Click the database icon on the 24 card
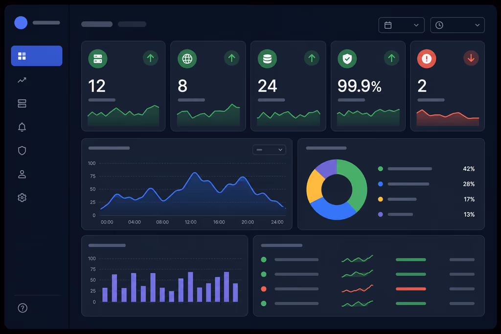Image resolution: width=501 pixels, height=334 pixels. pyautogui.click(x=268, y=59)
